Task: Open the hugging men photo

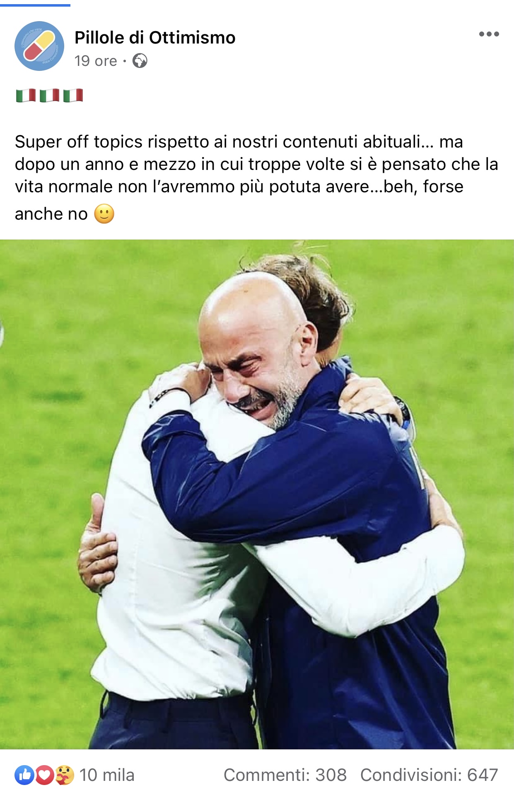Action: click(257, 494)
